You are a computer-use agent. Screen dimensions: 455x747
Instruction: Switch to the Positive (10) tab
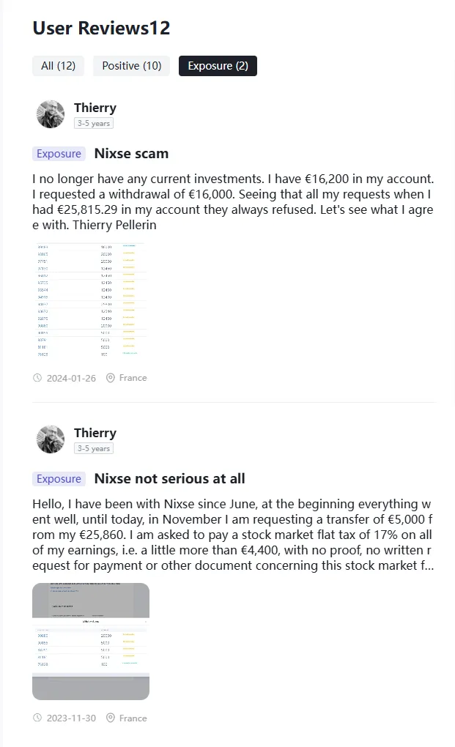point(131,66)
